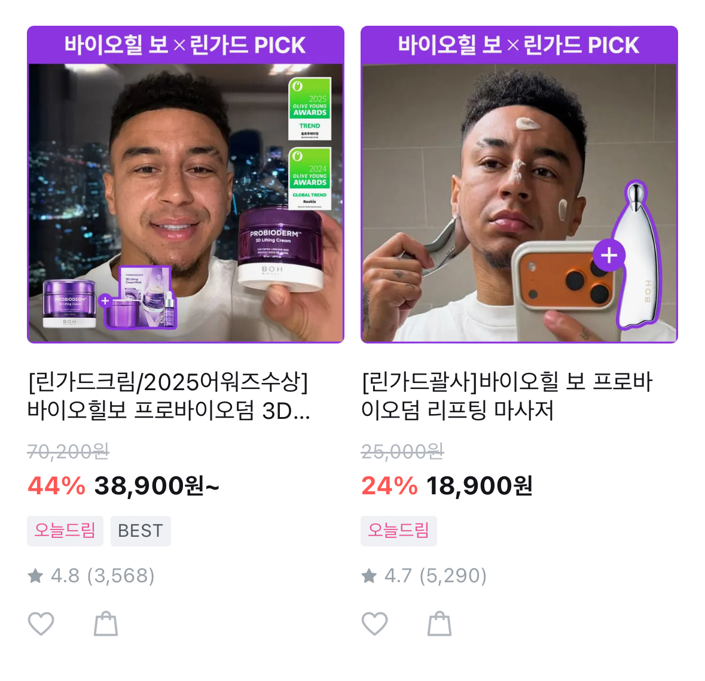
Task: Open the Probioderm cream product image
Action: tap(186, 184)
